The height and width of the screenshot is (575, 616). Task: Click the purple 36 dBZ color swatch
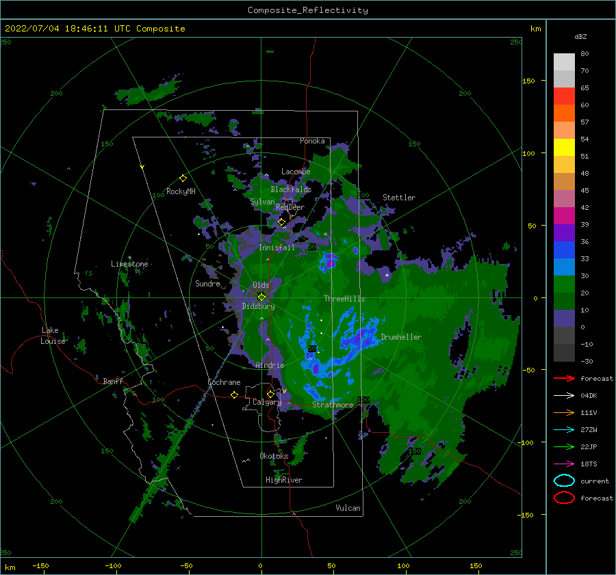pyautogui.click(x=564, y=233)
